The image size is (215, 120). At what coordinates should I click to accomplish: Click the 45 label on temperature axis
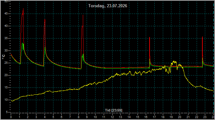point(6,14)
